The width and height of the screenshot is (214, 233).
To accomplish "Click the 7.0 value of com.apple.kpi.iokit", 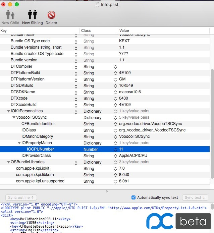I will coord(122,168).
